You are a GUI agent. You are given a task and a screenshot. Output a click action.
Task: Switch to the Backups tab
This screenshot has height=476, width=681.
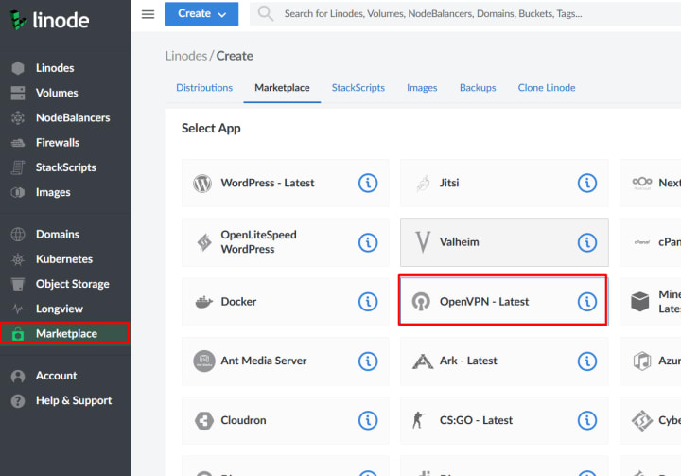tap(478, 88)
